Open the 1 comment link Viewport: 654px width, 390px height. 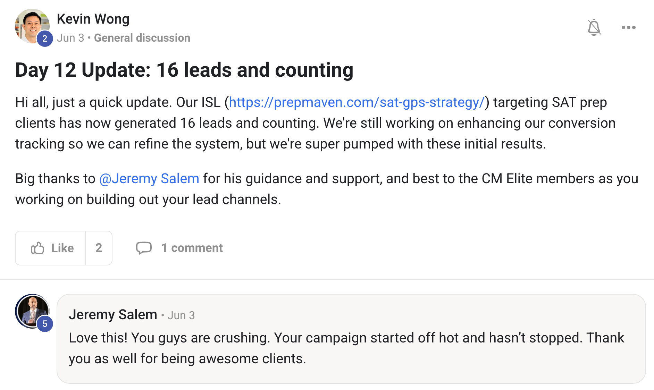pyautogui.click(x=192, y=248)
